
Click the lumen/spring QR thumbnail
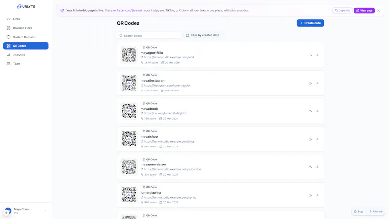129,195
